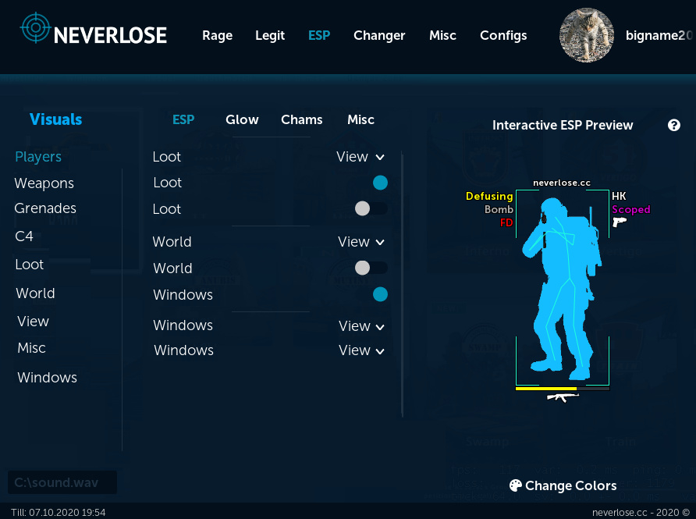The image size is (696, 519).
Task: Click the rifle icon below the health bar
Action: (563, 397)
